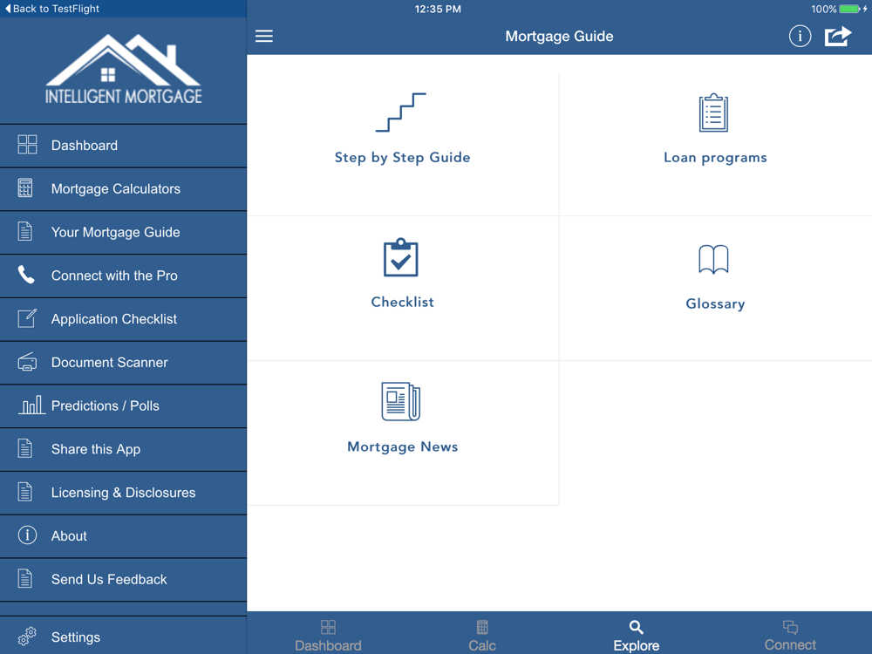Image resolution: width=872 pixels, height=654 pixels.
Task: Open the staircase Step by Step icon
Action: pyautogui.click(x=400, y=112)
